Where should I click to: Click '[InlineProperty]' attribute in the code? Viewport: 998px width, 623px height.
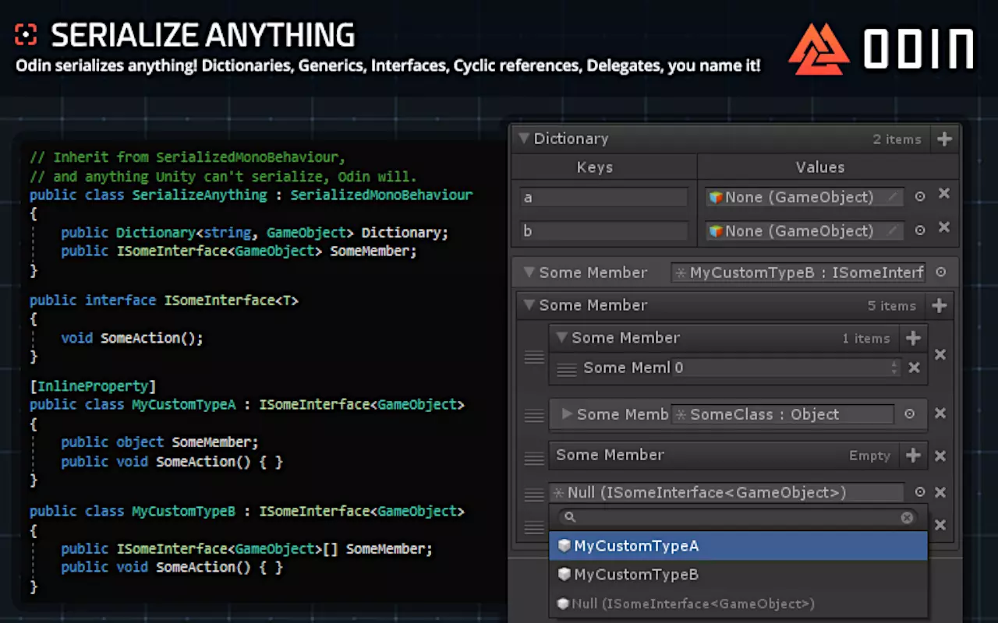pos(93,386)
